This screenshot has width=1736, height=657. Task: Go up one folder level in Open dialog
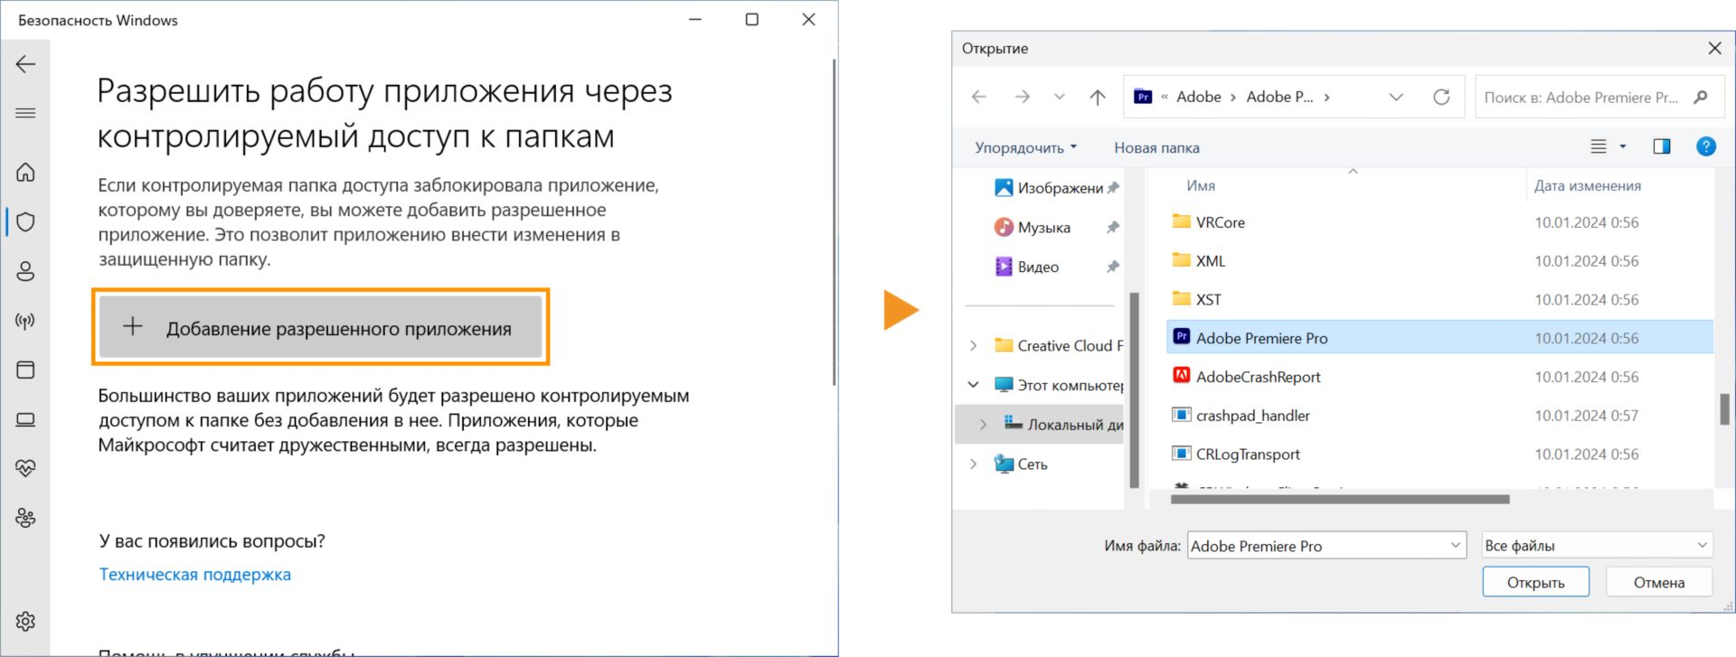tap(1098, 97)
